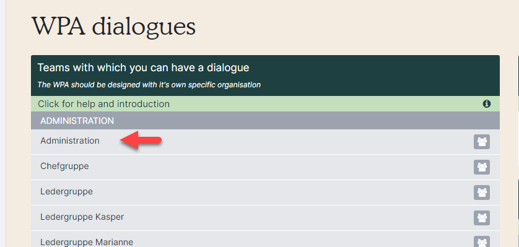
Task: Collapse the ADMINISTRATION section header
Action: [265, 121]
